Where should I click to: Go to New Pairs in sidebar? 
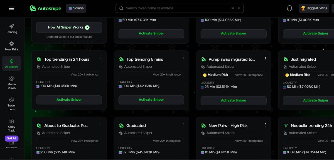12,46
